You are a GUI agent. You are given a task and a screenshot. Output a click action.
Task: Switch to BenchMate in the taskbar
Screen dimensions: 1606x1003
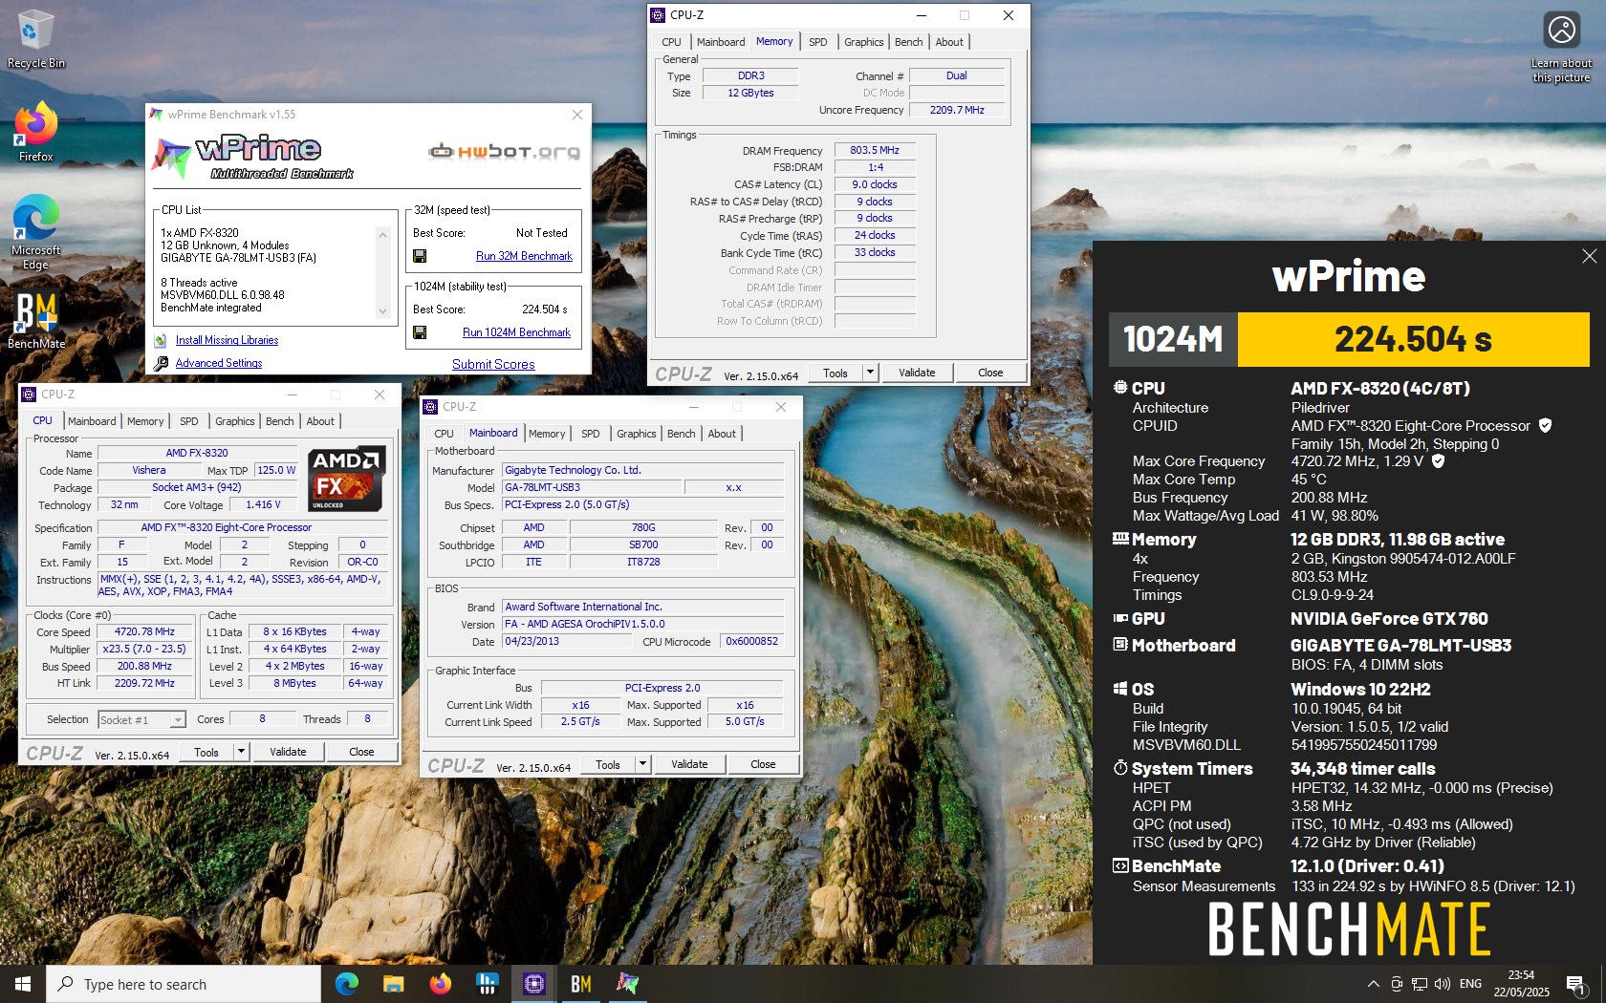[x=580, y=984]
